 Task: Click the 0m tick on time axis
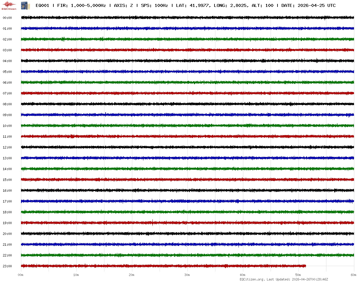[x=21, y=275]
